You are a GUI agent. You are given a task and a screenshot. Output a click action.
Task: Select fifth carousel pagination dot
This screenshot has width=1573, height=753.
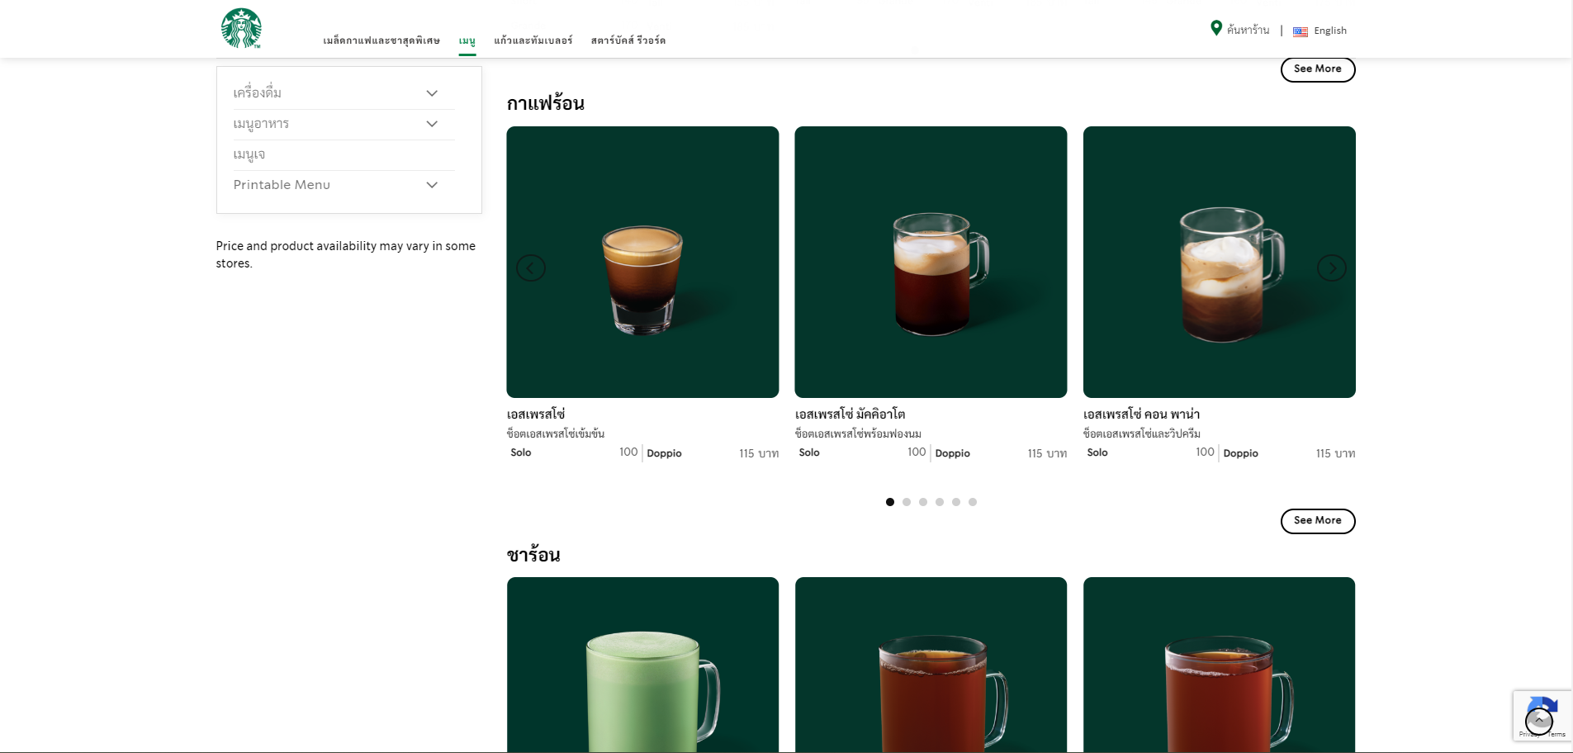click(x=956, y=502)
